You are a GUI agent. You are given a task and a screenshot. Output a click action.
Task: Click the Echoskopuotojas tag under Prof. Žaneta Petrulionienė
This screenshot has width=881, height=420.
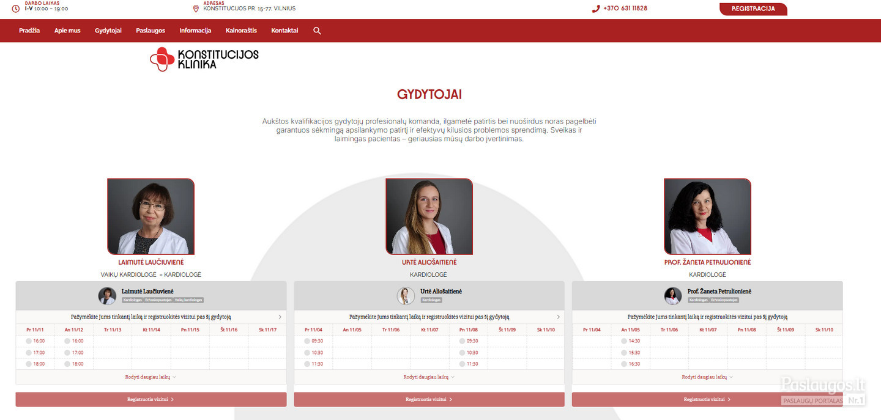[x=724, y=300]
